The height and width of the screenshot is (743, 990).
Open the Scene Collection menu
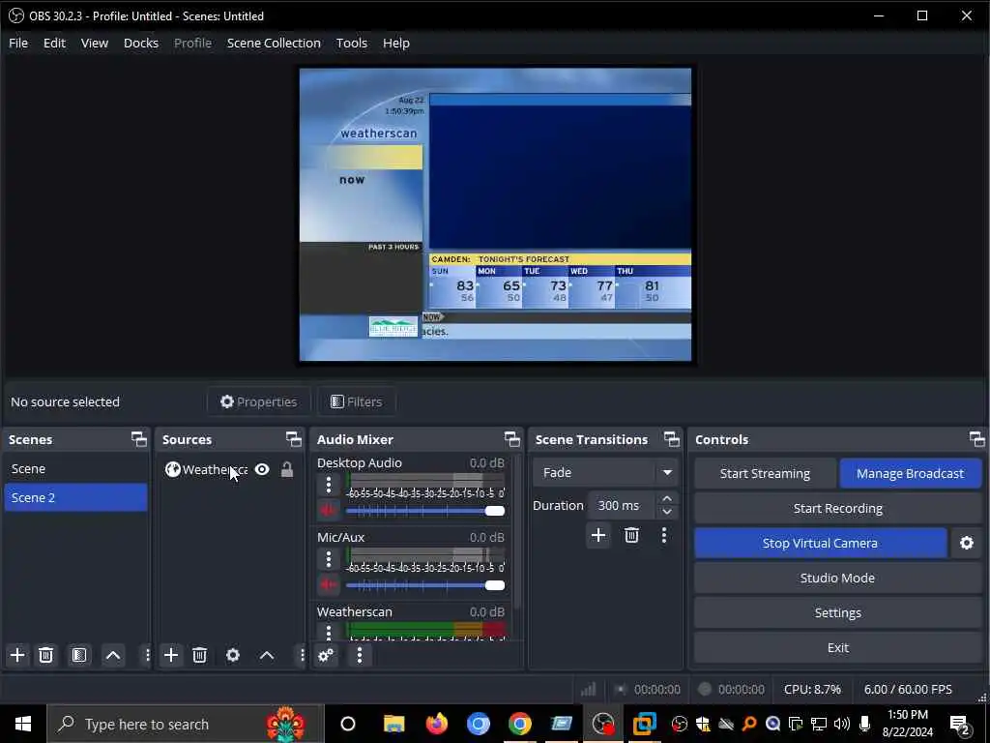coord(274,43)
